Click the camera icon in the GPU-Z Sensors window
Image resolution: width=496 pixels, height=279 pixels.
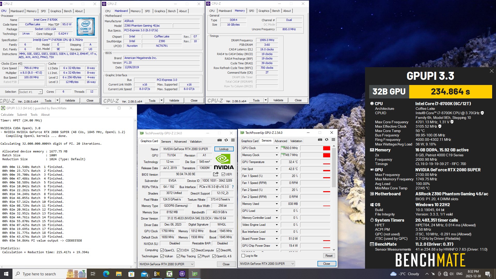320,139
